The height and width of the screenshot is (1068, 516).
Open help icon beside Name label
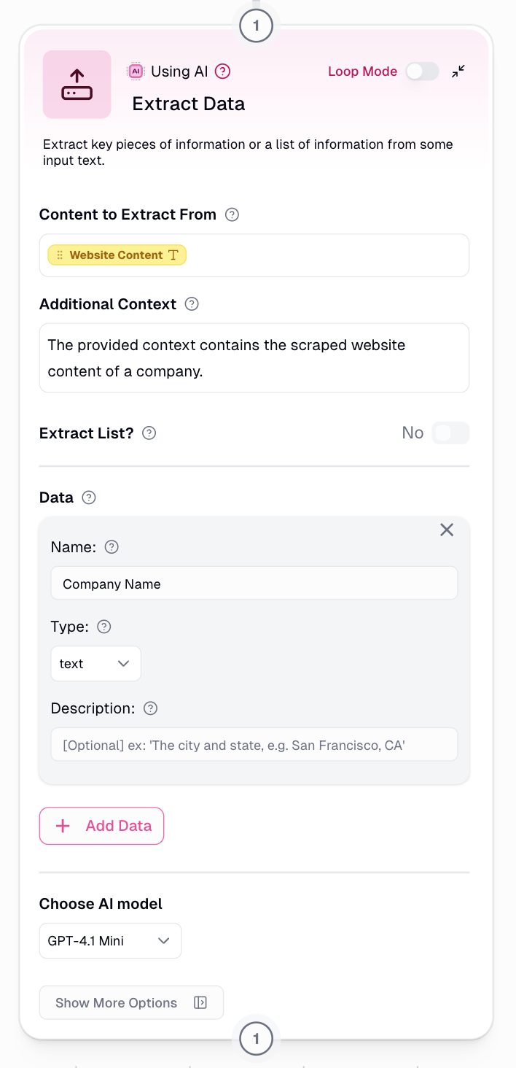(112, 547)
